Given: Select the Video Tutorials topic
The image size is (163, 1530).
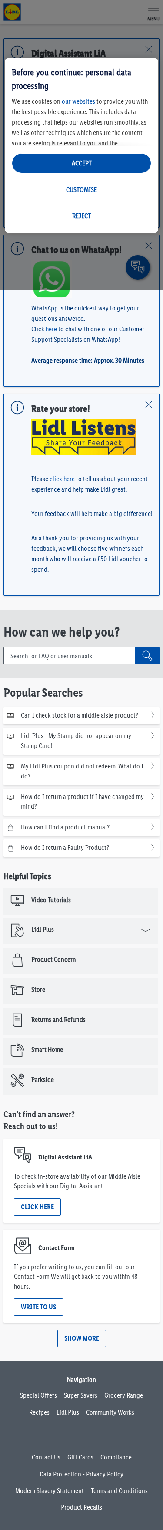Looking at the screenshot, I should pyautogui.click(x=81, y=900).
